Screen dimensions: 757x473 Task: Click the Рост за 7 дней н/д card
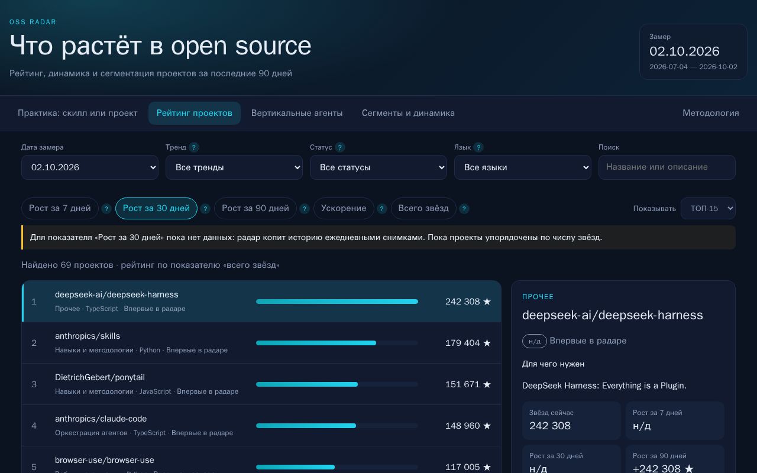coord(675,420)
